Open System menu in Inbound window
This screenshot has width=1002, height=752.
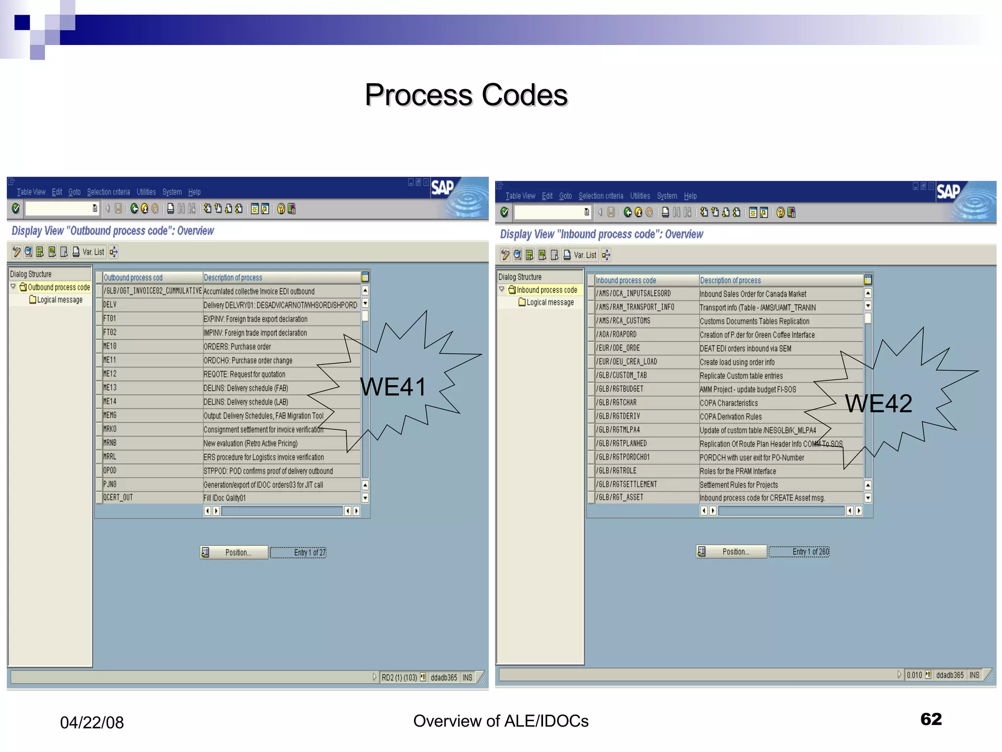pyautogui.click(x=667, y=196)
